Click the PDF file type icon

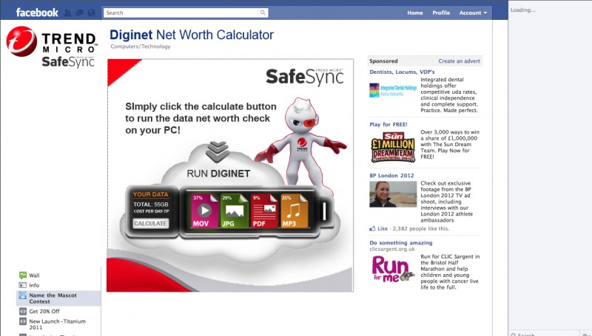[x=264, y=210]
